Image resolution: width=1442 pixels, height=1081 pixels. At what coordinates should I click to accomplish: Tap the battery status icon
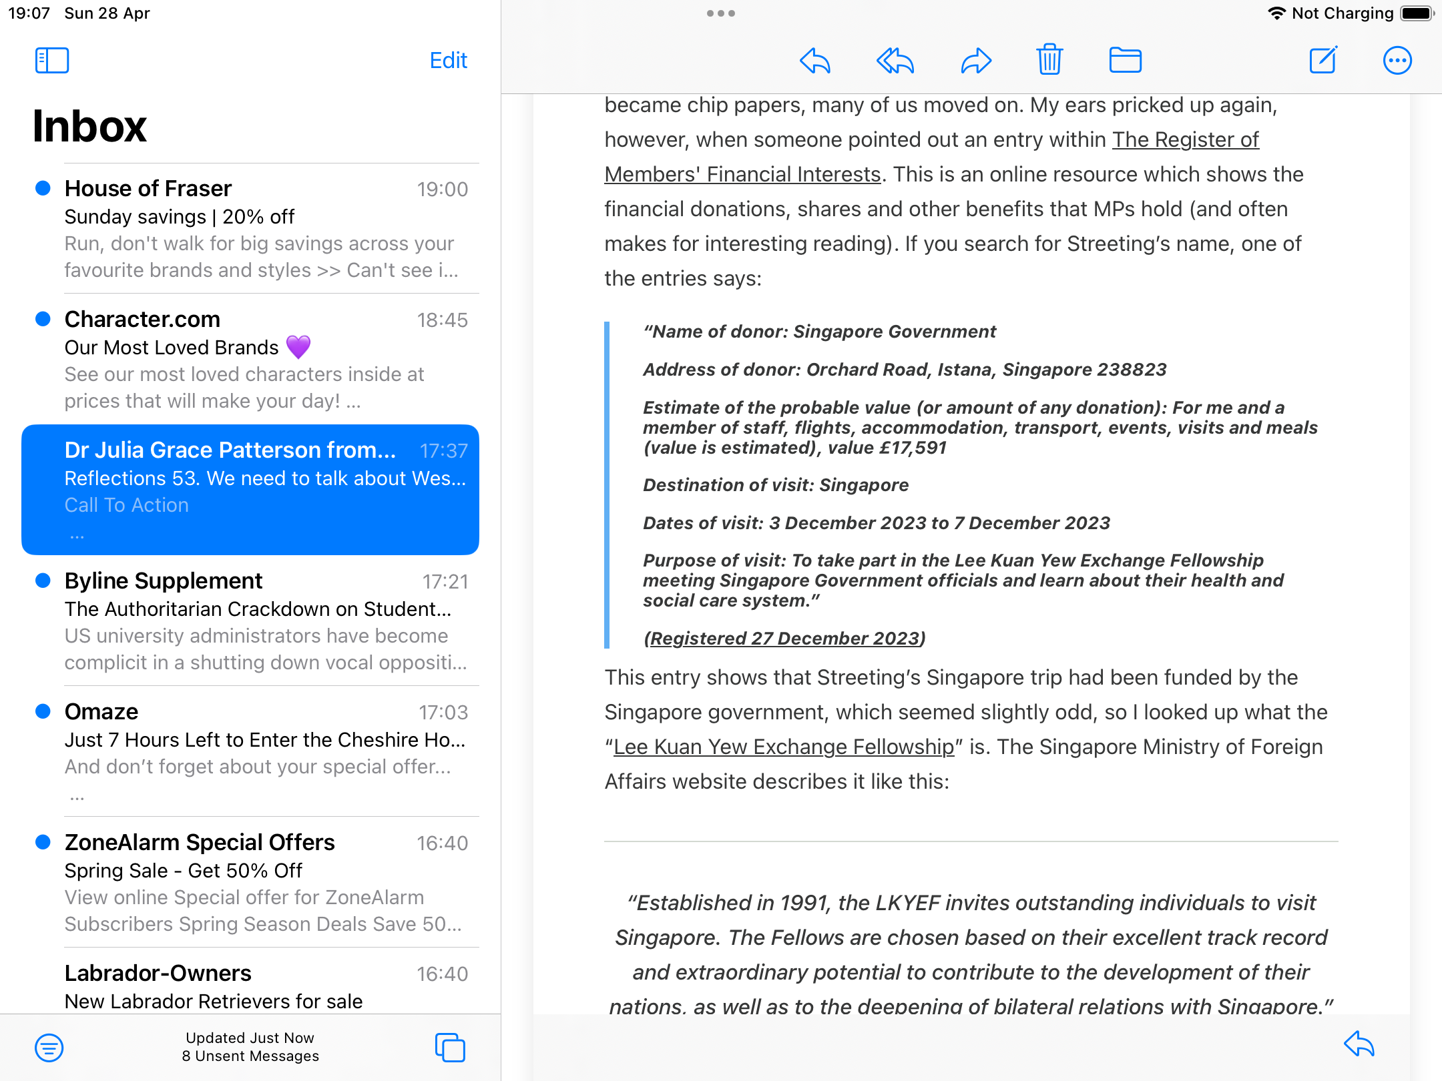pos(1417,13)
